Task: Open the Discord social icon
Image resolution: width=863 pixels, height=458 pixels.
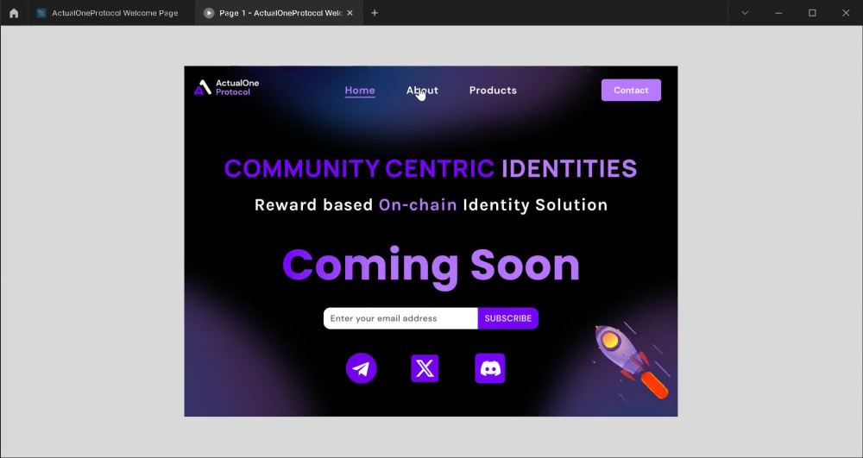Action: pyautogui.click(x=490, y=368)
